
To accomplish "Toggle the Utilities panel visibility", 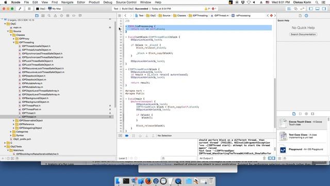I will tap(324, 9).
